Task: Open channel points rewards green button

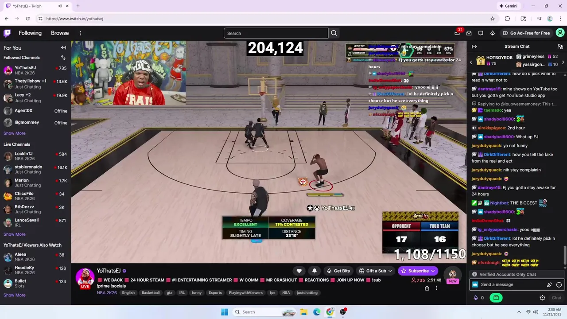Action: point(496,298)
